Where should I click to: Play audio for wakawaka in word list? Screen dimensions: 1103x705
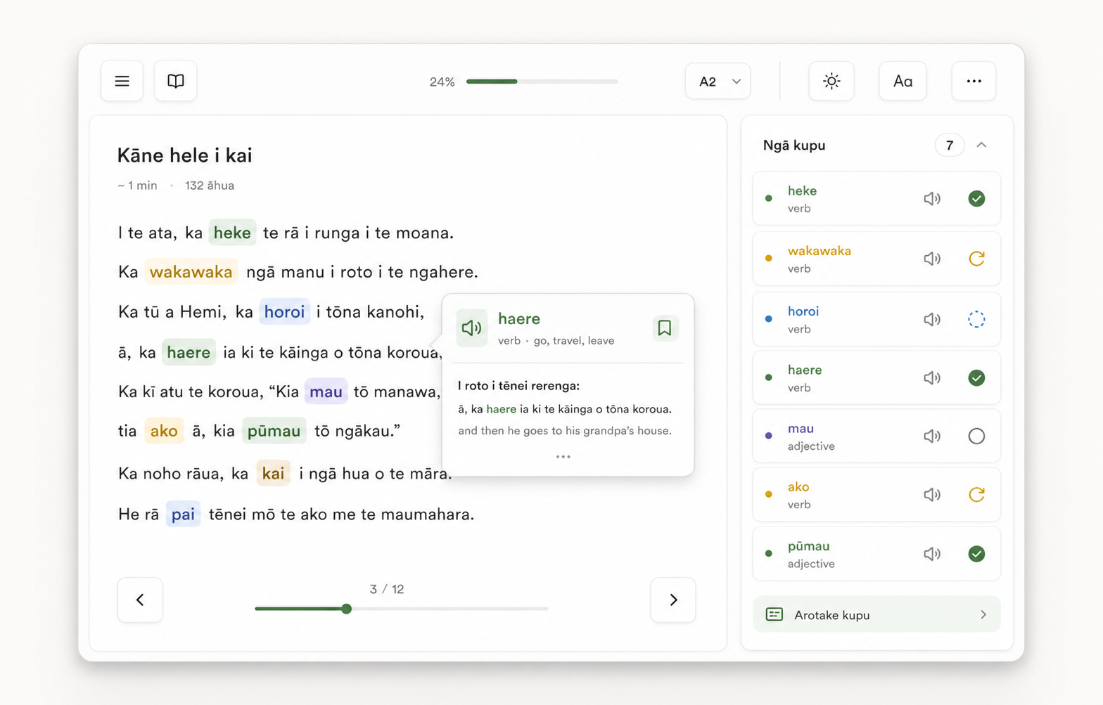click(932, 259)
